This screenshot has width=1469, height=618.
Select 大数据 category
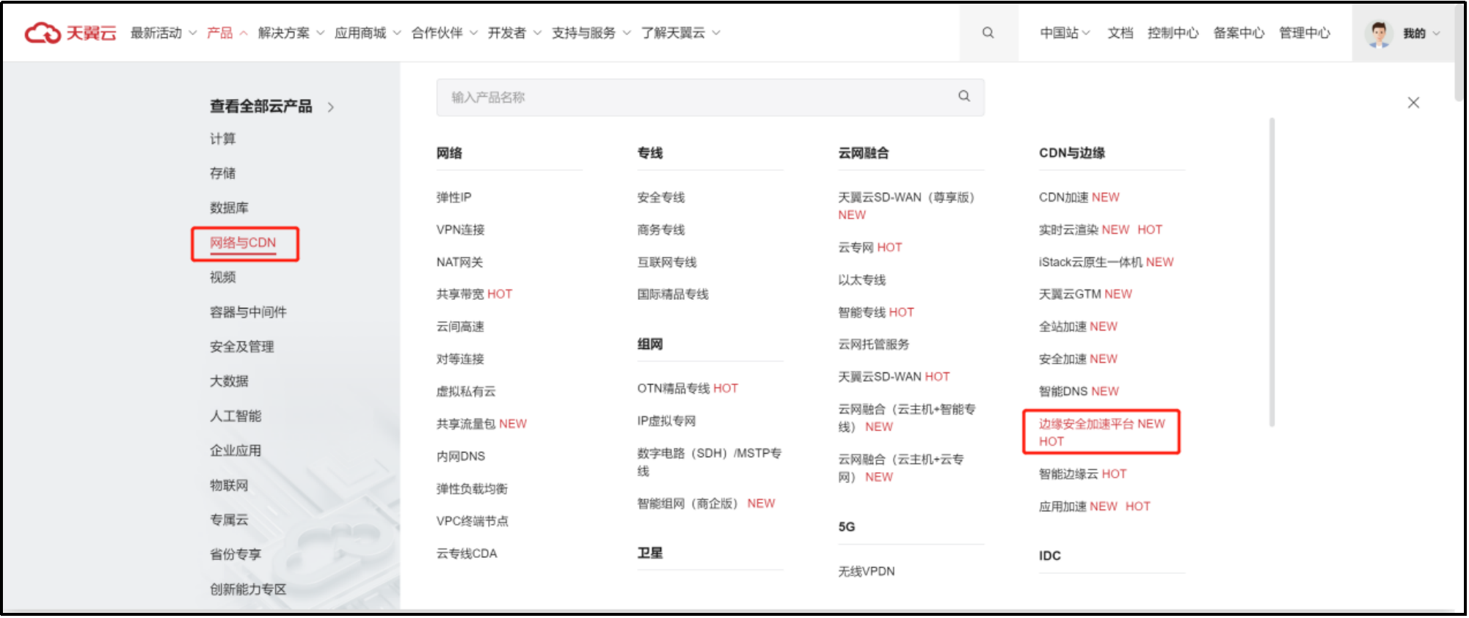point(229,381)
